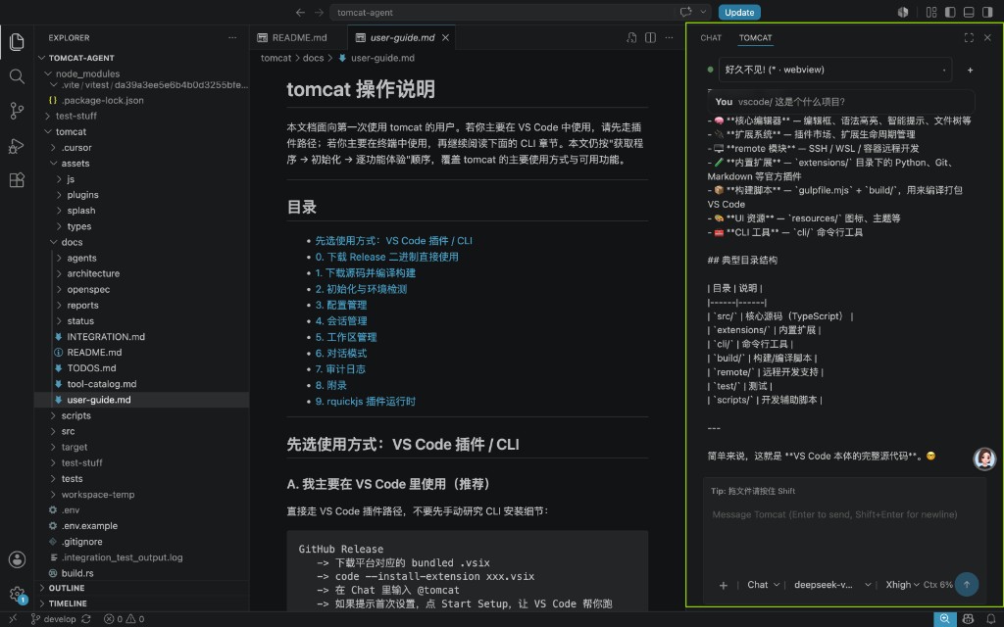Open the Explorer view in activity bar
The image size is (1004, 627).
tap(17, 41)
